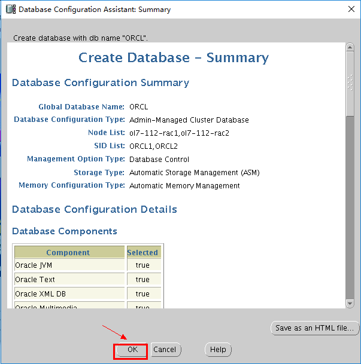Open the Help button
Viewport: 361px width, 364px height.
coord(218,350)
